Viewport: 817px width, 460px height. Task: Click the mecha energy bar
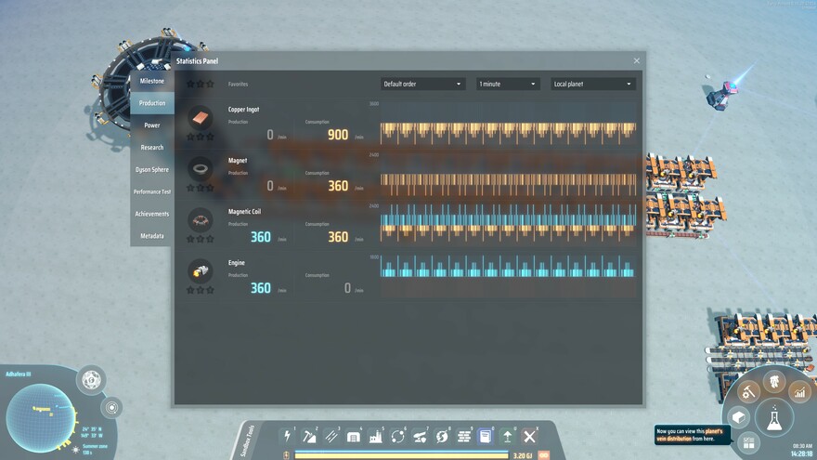[401, 455]
